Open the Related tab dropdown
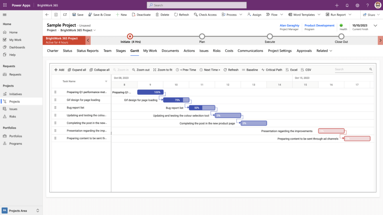 coord(324,51)
